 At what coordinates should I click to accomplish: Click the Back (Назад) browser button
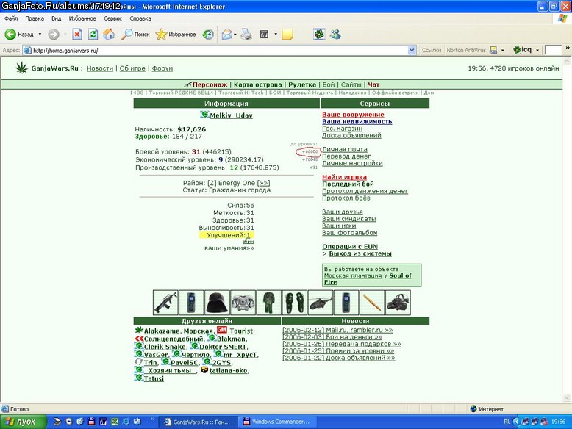pos(19,35)
